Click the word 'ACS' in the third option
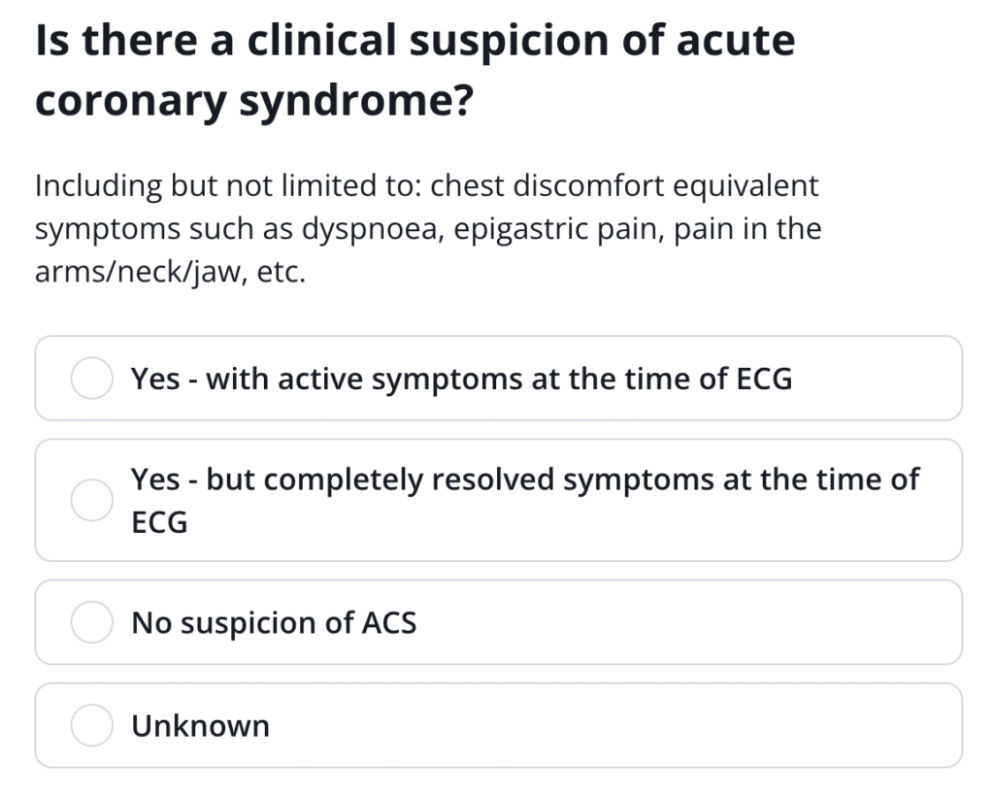Image resolution: width=994 pixels, height=794 pixels. [x=388, y=622]
